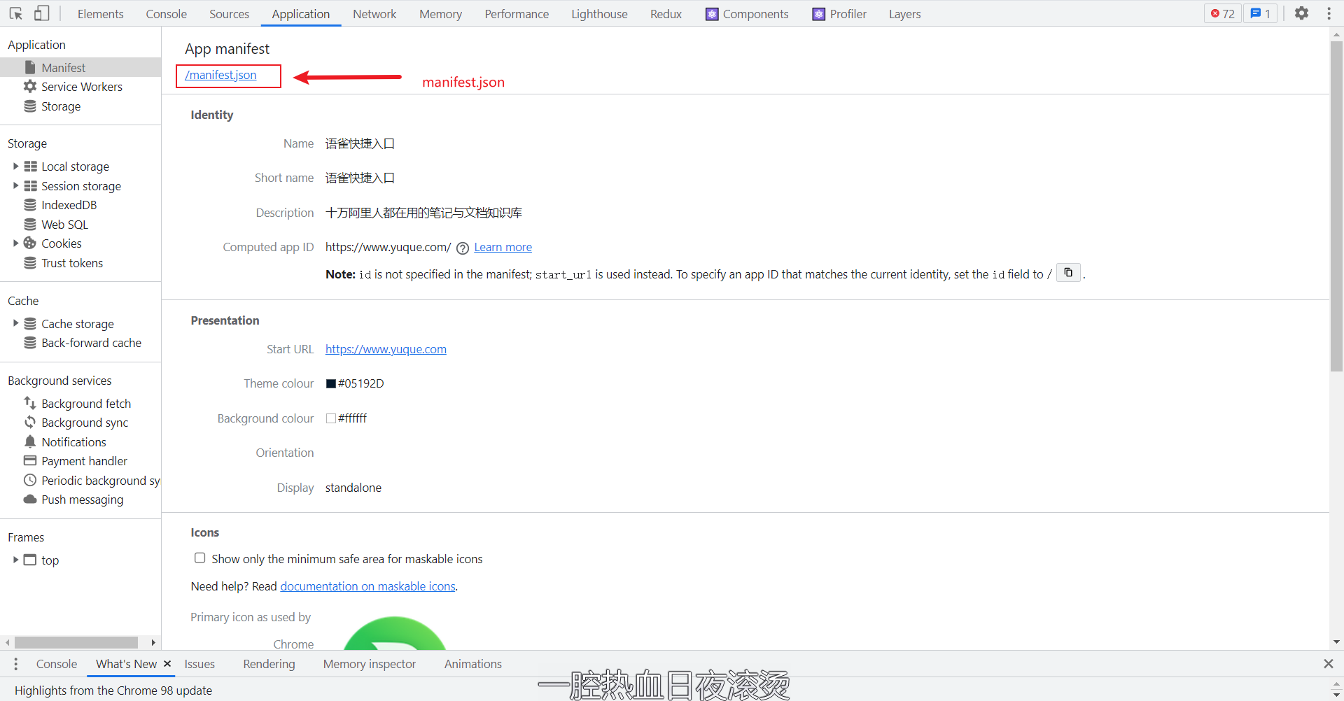Open the Sources tab
The width and height of the screenshot is (1344, 701).
(x=229, y=14)
